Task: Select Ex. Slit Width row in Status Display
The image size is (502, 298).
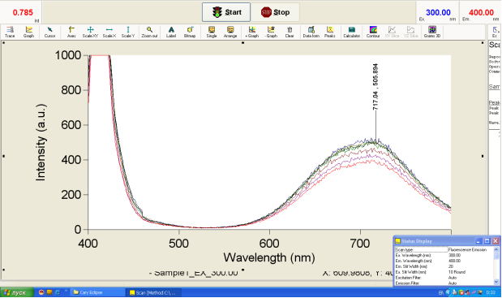Action: point(444,272)
